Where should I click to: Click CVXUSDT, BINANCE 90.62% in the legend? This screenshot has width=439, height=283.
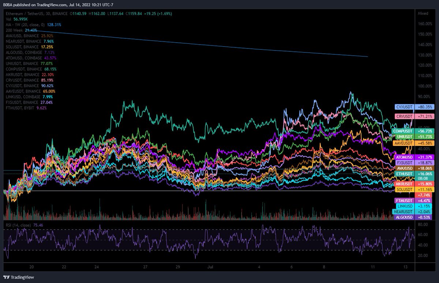coord(30,86)
